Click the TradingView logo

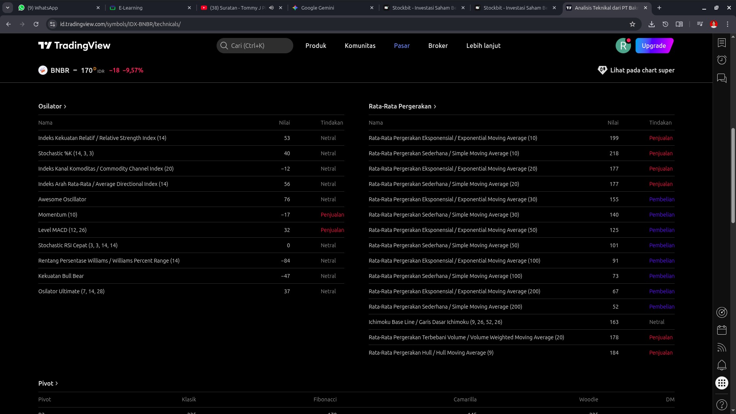click(x=74, y=46)
